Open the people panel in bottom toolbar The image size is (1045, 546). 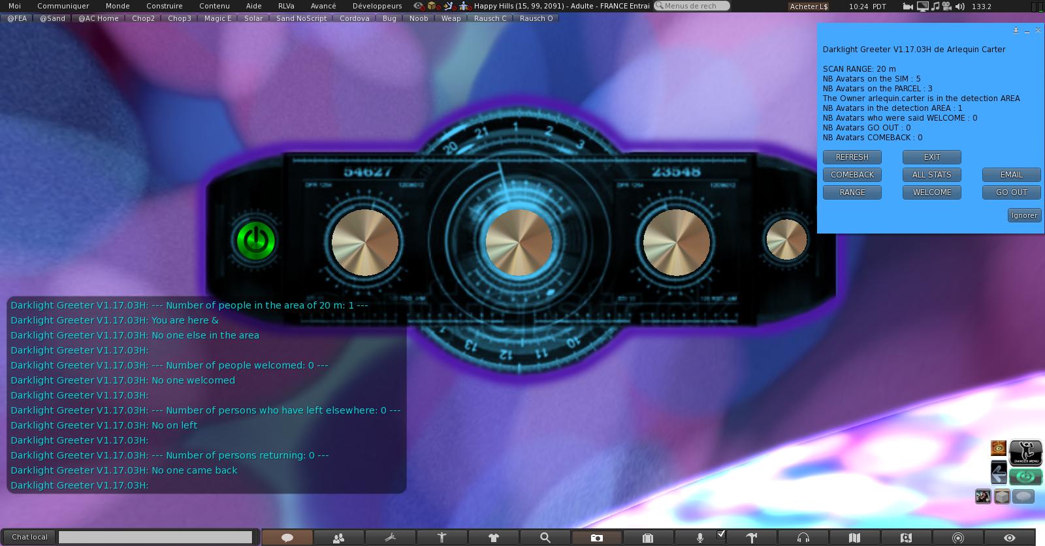coord(338,538)
